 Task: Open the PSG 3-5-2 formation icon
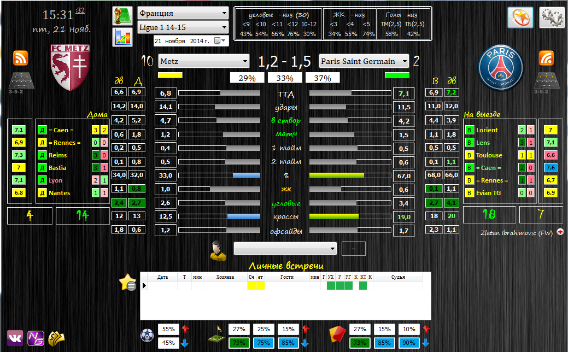(546, 83)
